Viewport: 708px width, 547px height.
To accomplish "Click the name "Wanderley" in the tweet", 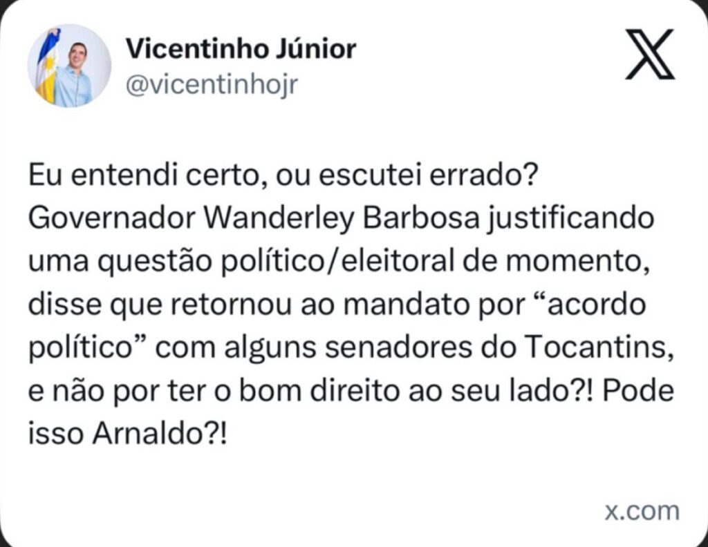I will [x=281, y=220].
